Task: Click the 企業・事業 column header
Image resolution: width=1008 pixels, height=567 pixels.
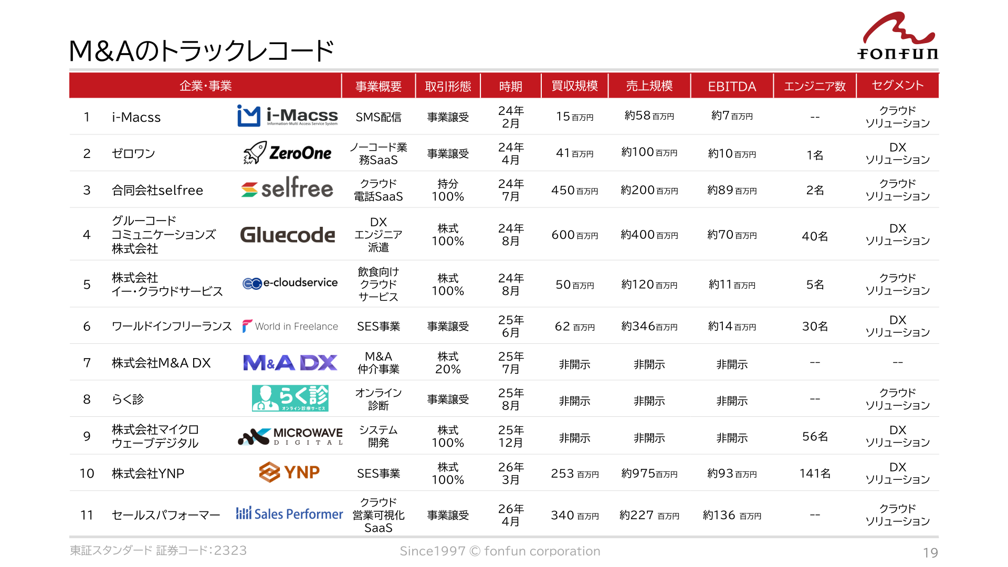Action: click(205, 86)
